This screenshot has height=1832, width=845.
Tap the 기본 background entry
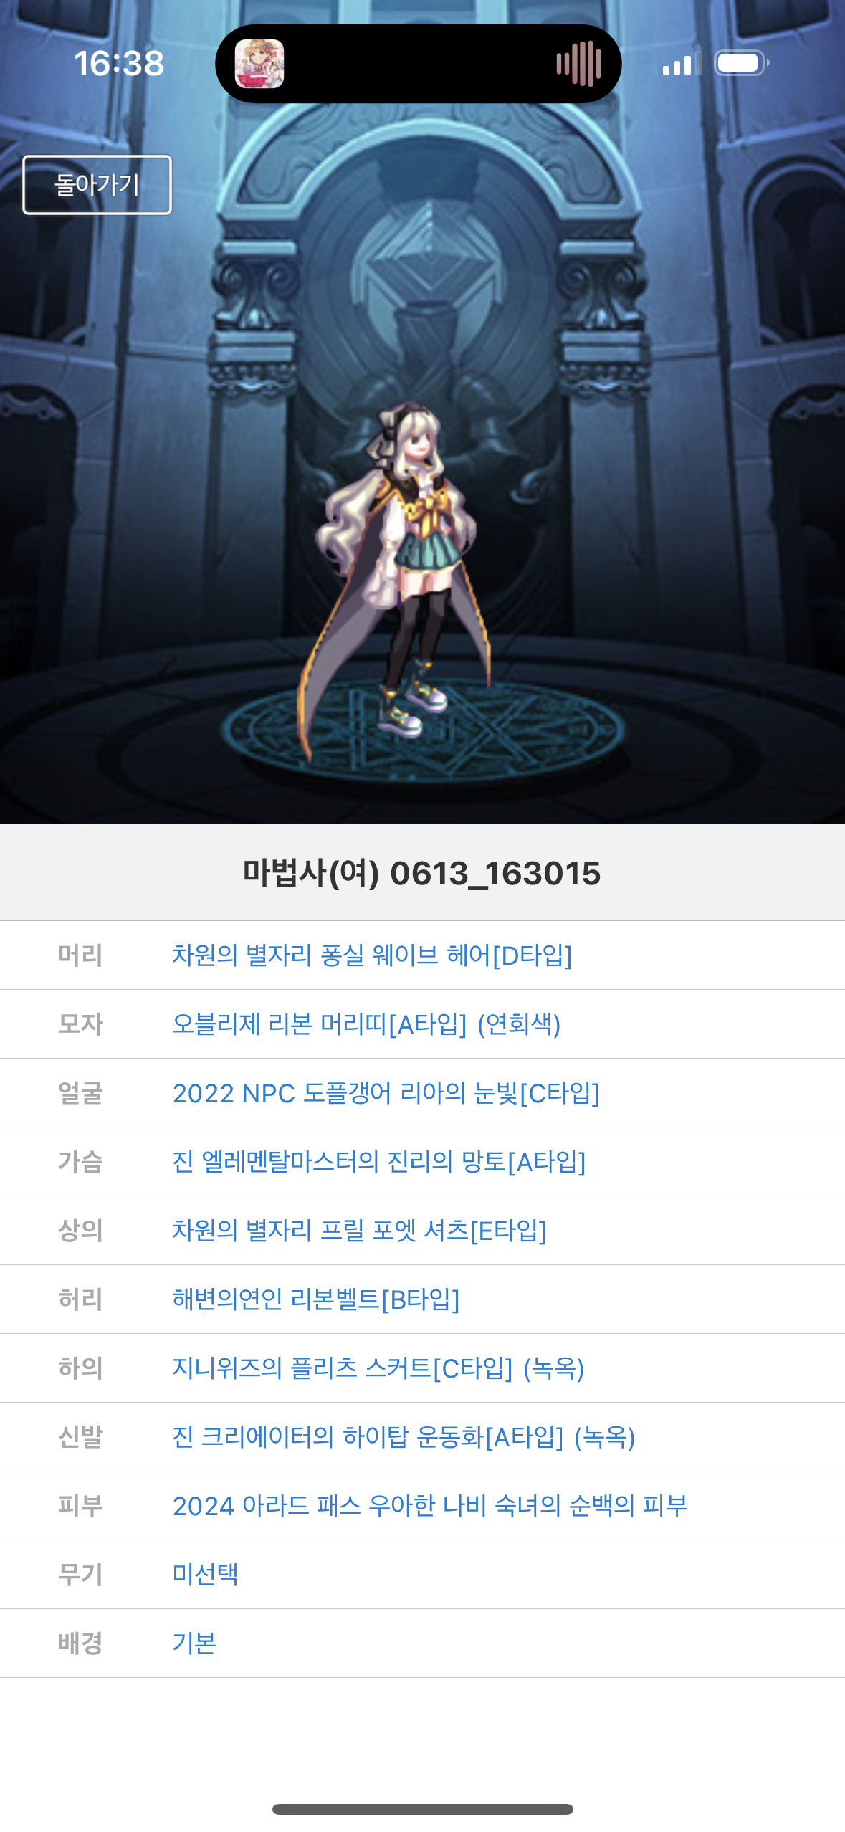pyautogui.click(x=194, y=1643)
